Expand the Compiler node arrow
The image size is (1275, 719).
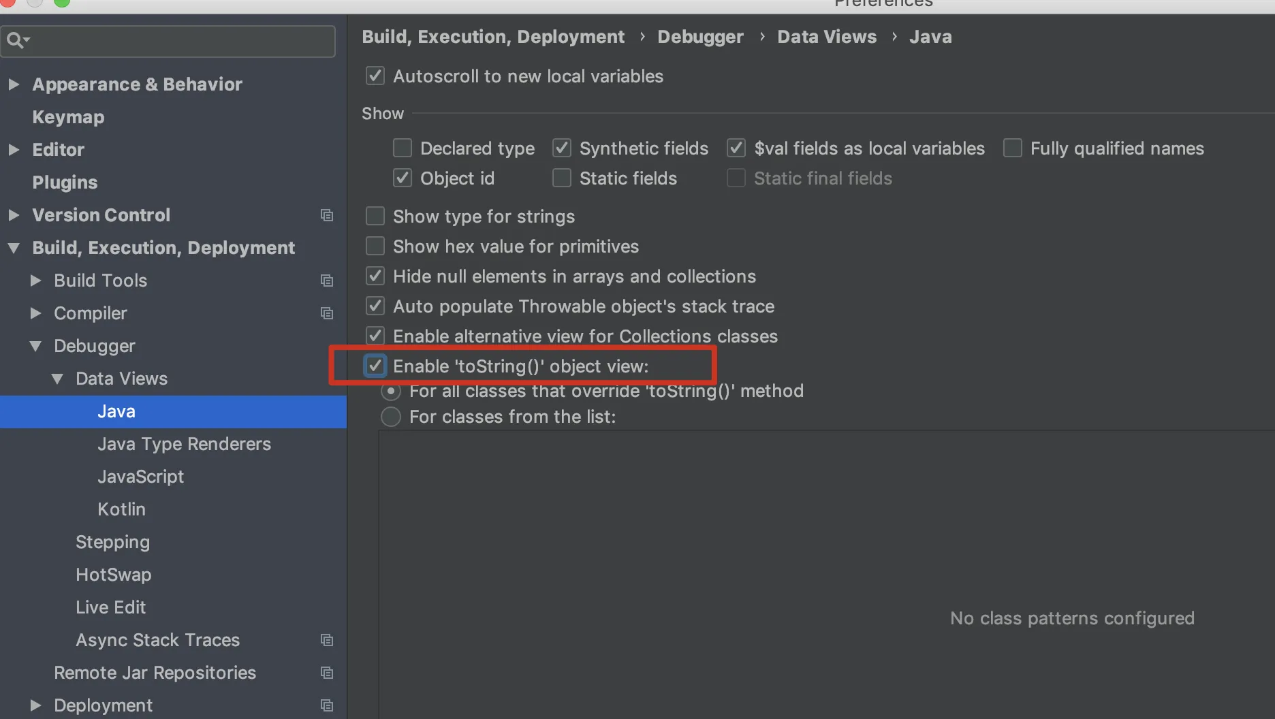click(x=35, y=313)
